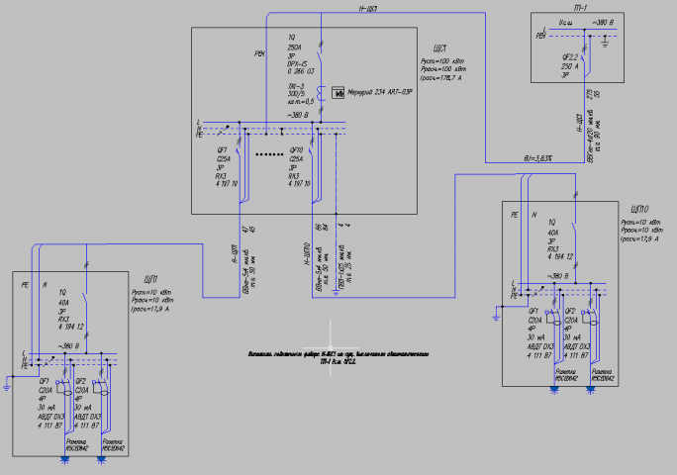Click the Н-ЩС1 label on top cable
This screenshot has height=475, width=677.
click(368, 8)
